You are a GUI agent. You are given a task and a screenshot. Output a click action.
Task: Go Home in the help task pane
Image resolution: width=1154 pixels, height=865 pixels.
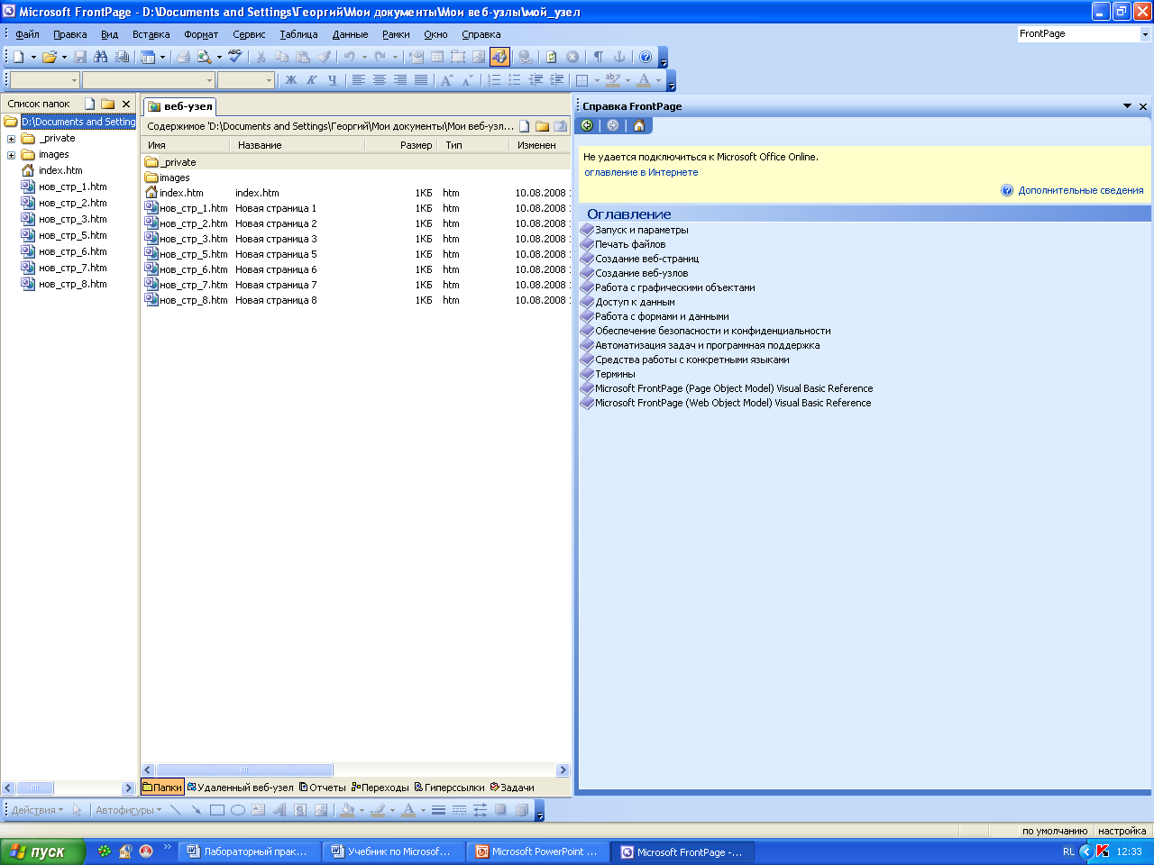(639, 125)
